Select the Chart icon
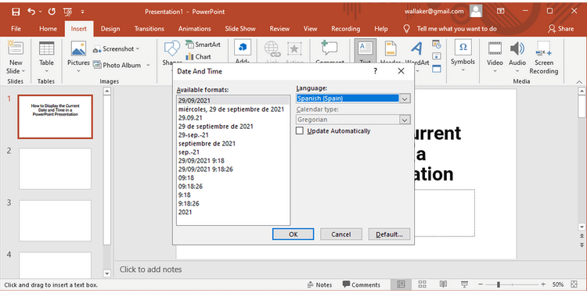The height and width of the screenshot is (293, 587). [189, 57]
